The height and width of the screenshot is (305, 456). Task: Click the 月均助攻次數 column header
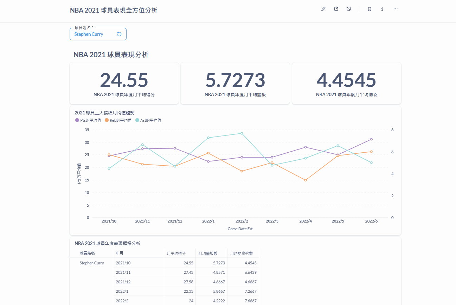(x=239, y=253)
